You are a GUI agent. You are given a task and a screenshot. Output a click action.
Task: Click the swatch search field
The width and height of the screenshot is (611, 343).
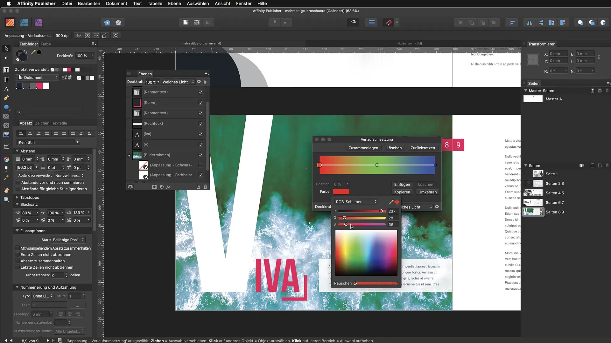(50, 112)
